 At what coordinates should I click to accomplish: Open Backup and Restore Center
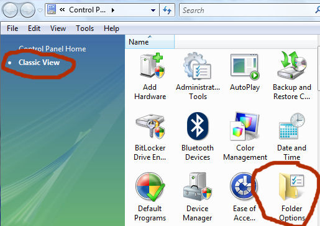click(x=292, y=76)
